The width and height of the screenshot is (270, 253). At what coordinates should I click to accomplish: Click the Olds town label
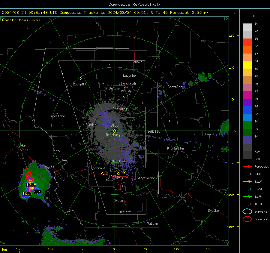click(x=114, y=125)
